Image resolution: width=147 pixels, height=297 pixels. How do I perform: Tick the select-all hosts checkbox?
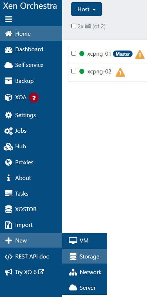[73, 26]
